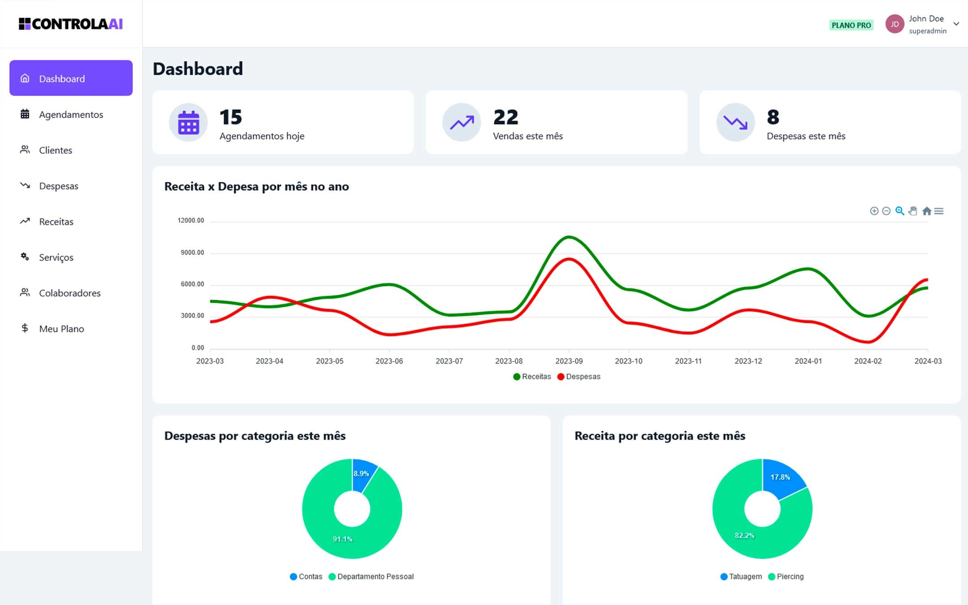Click the 'Despesas por categoria este mês' heading
Image resolution: width=968 pixels, height=605 pixels.
(x=255, y=436)
